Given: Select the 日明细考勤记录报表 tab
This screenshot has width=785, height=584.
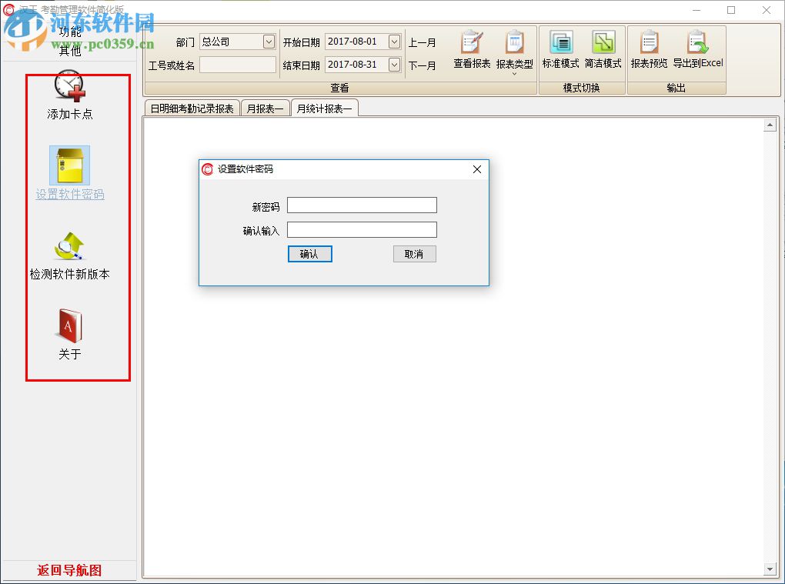Looking at the screenshot, I should [x=191, y=108].
